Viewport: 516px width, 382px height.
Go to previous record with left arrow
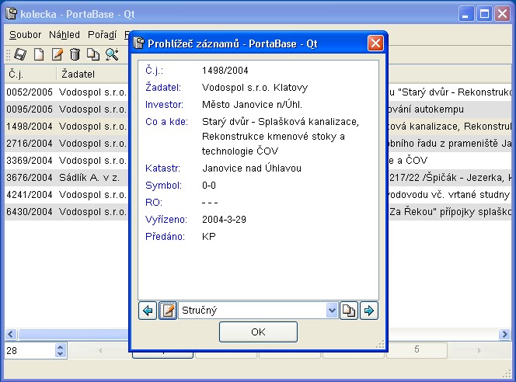click(148, 311)
